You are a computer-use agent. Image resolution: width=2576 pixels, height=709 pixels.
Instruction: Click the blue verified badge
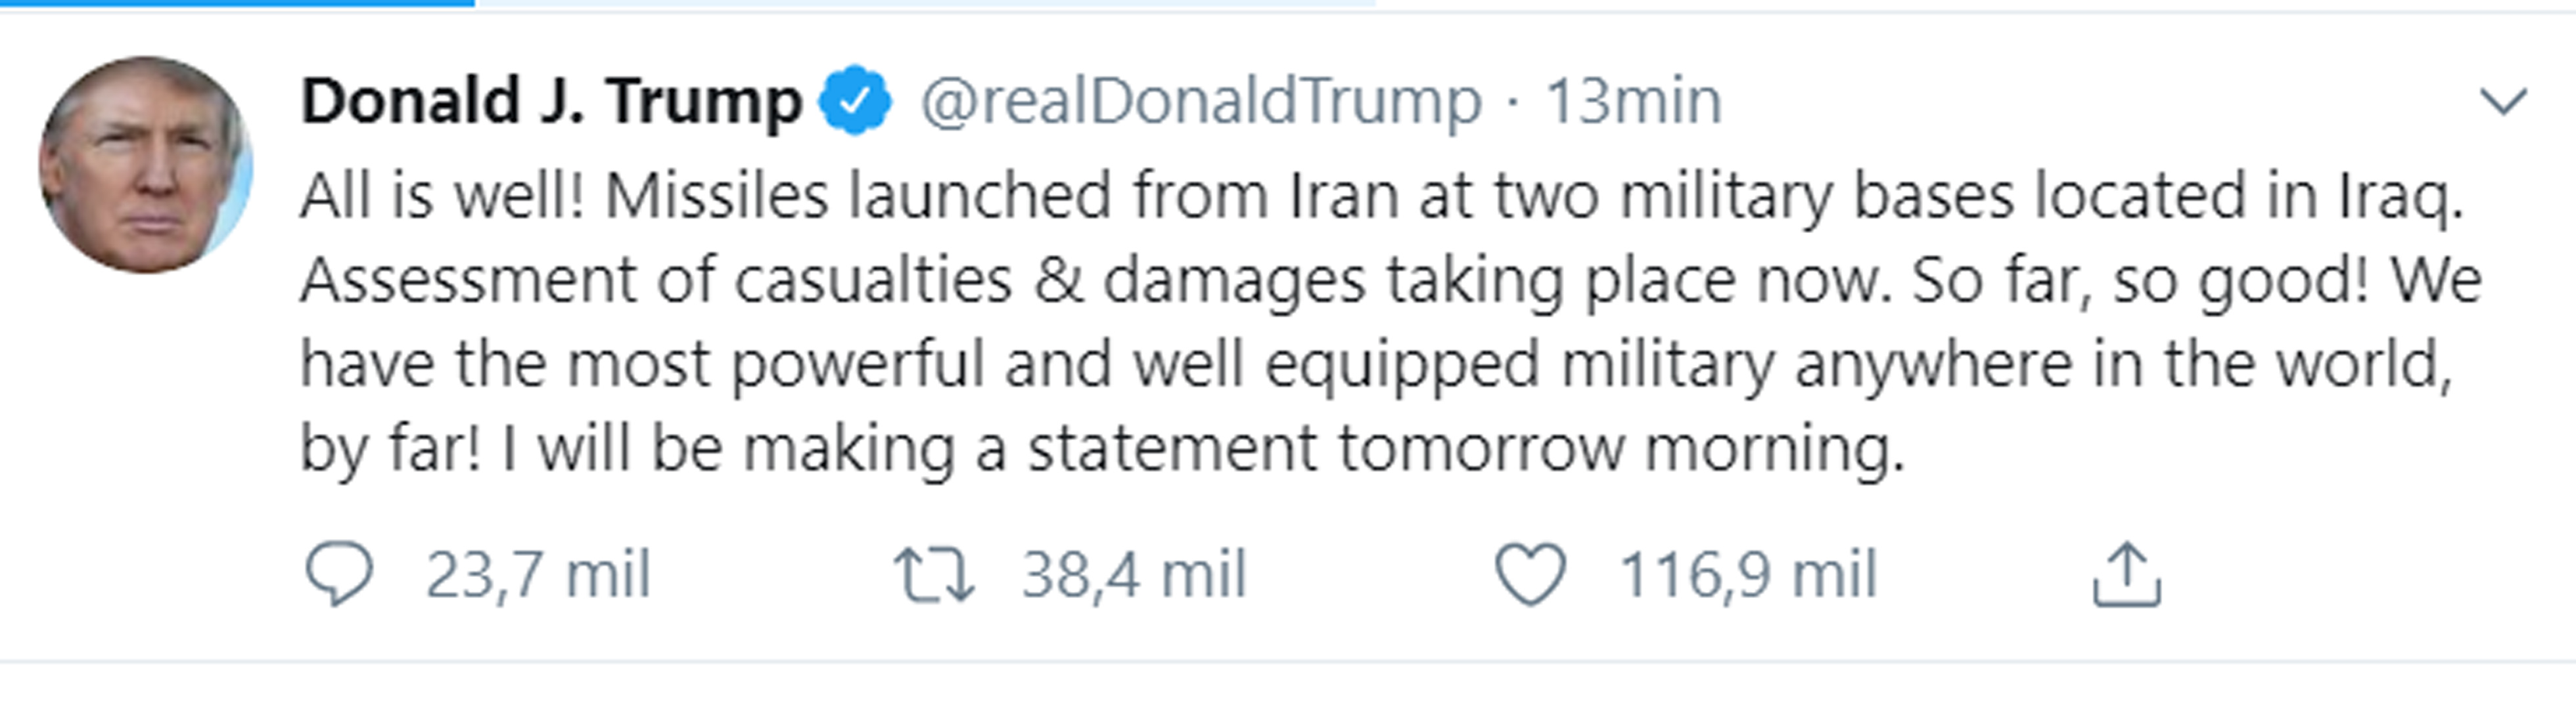tap(855, 100)
